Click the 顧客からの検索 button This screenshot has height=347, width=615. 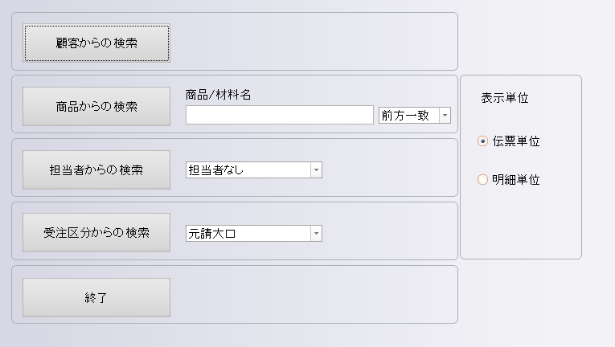96,43
